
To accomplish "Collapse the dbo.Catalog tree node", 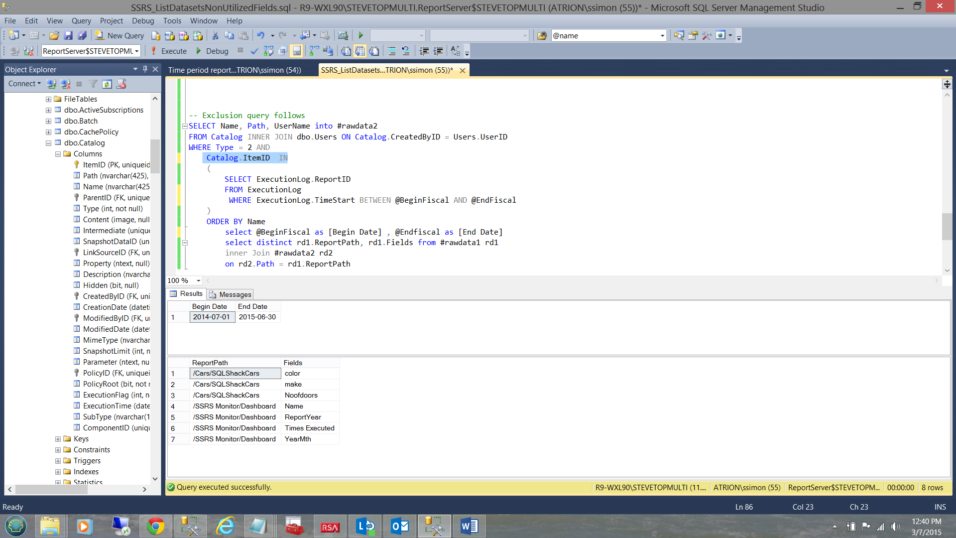I will coord(48,143).
